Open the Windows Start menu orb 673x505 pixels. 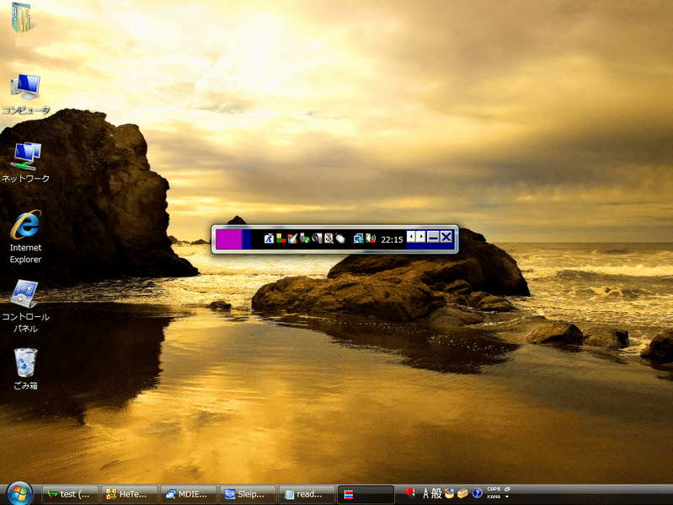(19, 493)
